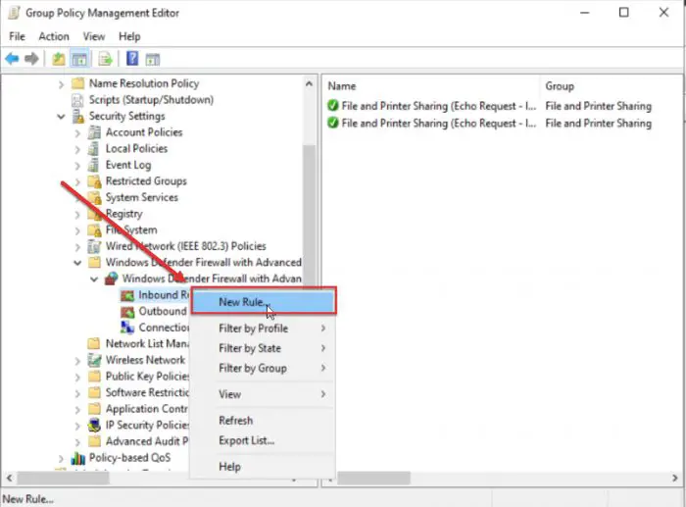Select the Application Control tree item
Viewport: 686px width, 507px height.
coord(147,409)
